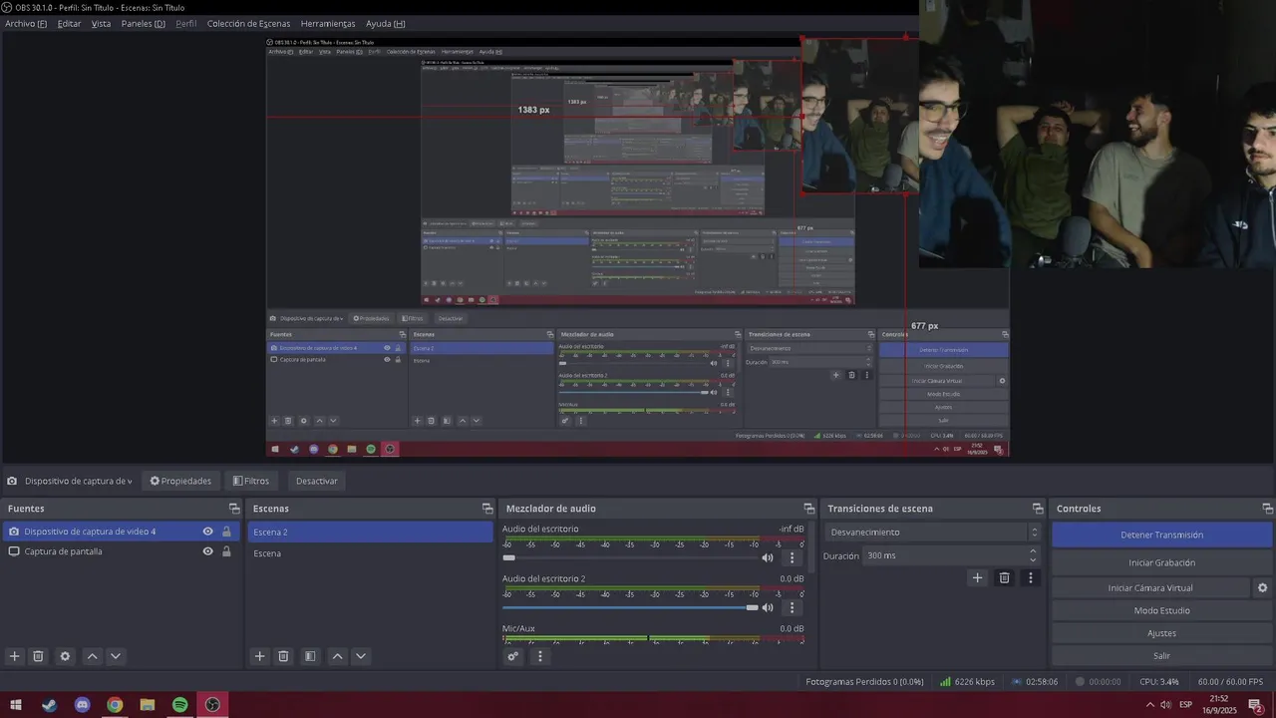Open options menu for Audio del escritorio
The width and height of the screenshot is (1276, 718).
(793, 557)
